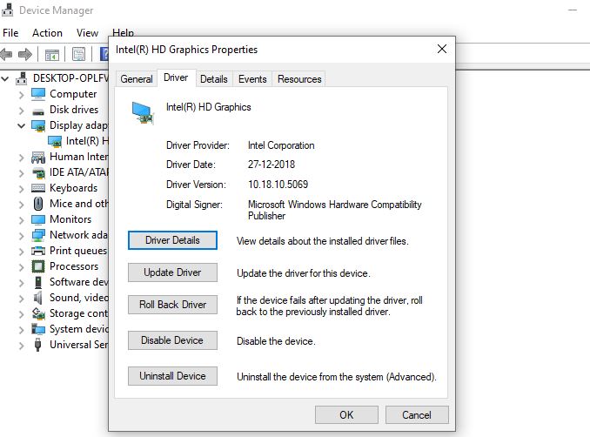Switch to the Details tab

[x=213, y=79]
